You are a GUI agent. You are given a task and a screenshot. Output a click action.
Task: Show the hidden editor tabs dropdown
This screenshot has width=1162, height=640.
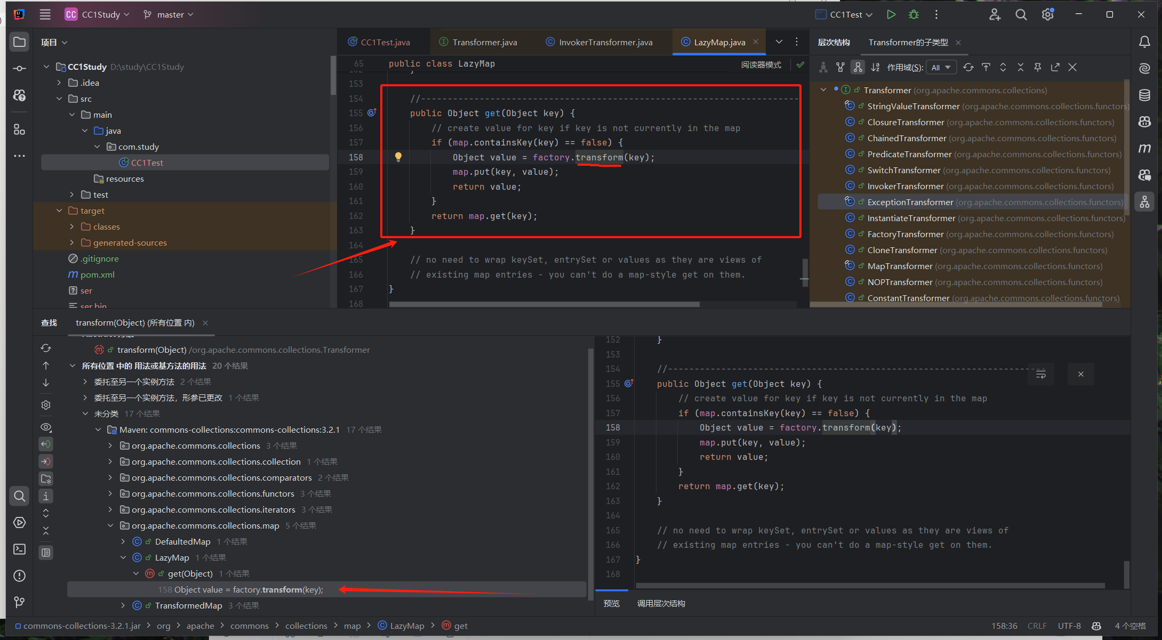779,42
